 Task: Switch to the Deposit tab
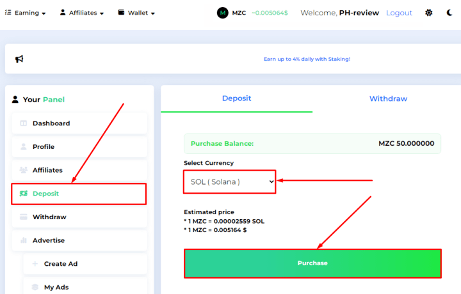(237, 98)
